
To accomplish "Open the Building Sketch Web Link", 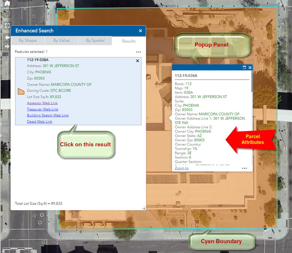I will [47, 116].
